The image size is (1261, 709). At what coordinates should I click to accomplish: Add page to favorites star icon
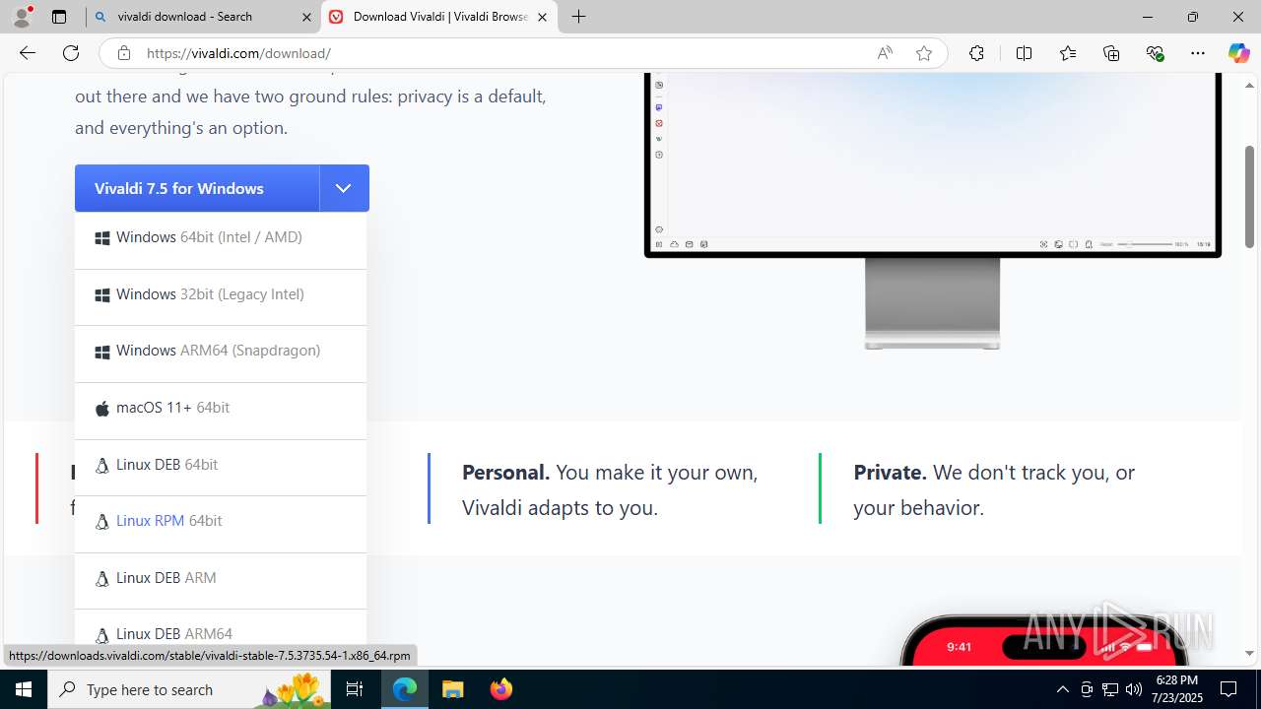click(923, 53)
